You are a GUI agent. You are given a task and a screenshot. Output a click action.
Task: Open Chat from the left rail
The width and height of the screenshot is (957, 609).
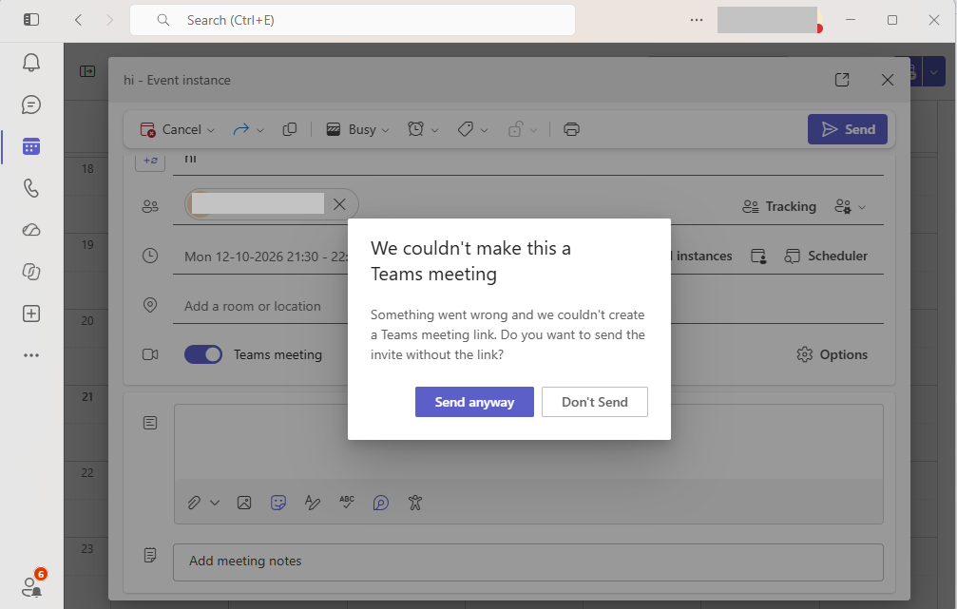[31, 105]
